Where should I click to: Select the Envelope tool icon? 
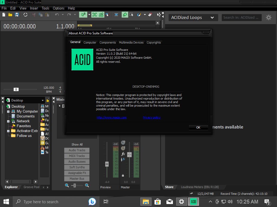[159, 15]
